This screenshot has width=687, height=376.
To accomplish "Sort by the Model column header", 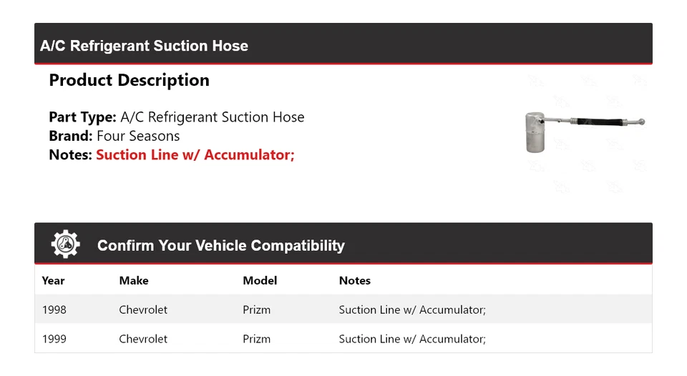I will tap(260, 281).
